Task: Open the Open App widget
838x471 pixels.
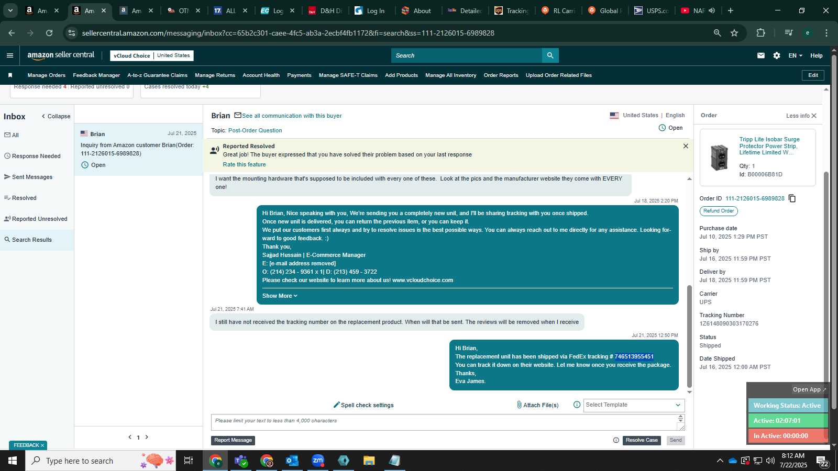Action: (809, 389)
